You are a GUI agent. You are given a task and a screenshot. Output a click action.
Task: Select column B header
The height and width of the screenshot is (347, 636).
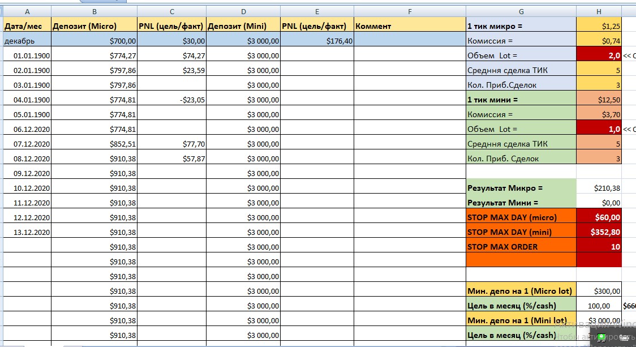[94, 11]
